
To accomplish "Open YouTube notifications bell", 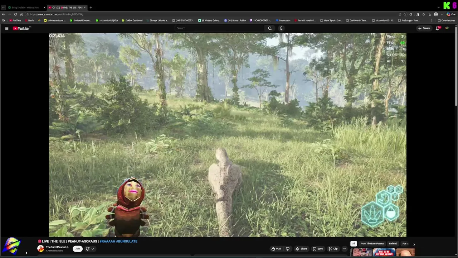I will point(437,28).
